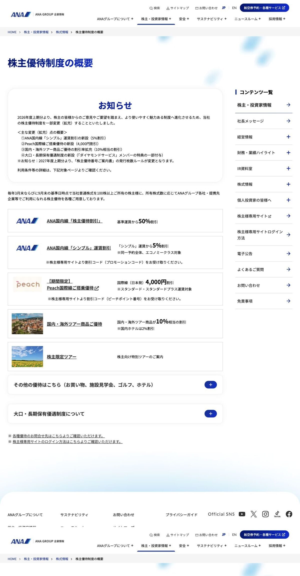Expand ANAグループについて menu in top navigation

[x=115, y=19]
